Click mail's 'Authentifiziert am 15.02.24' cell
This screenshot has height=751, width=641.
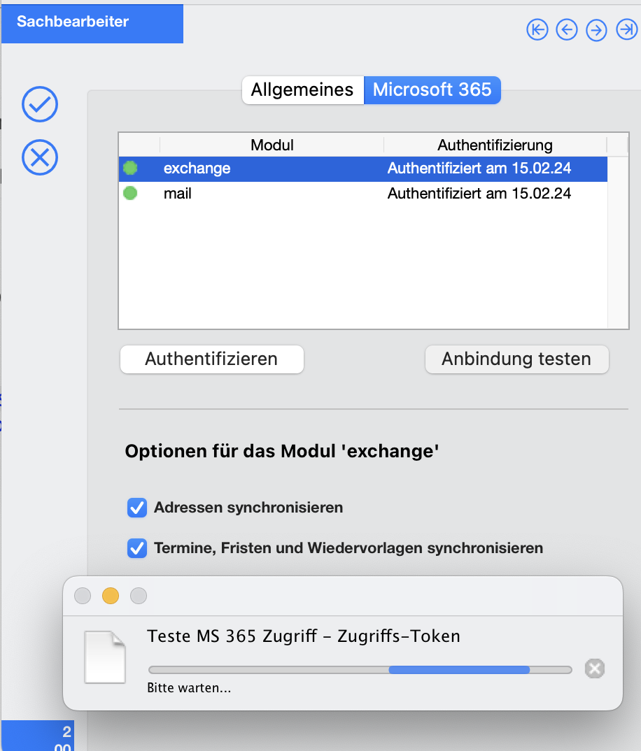(x=479, y=194)
